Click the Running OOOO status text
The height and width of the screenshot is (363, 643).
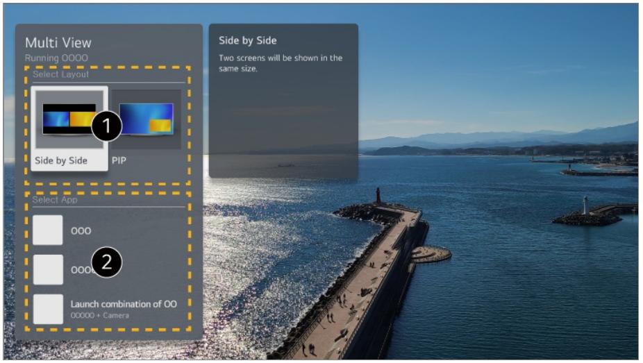point(56,58)
